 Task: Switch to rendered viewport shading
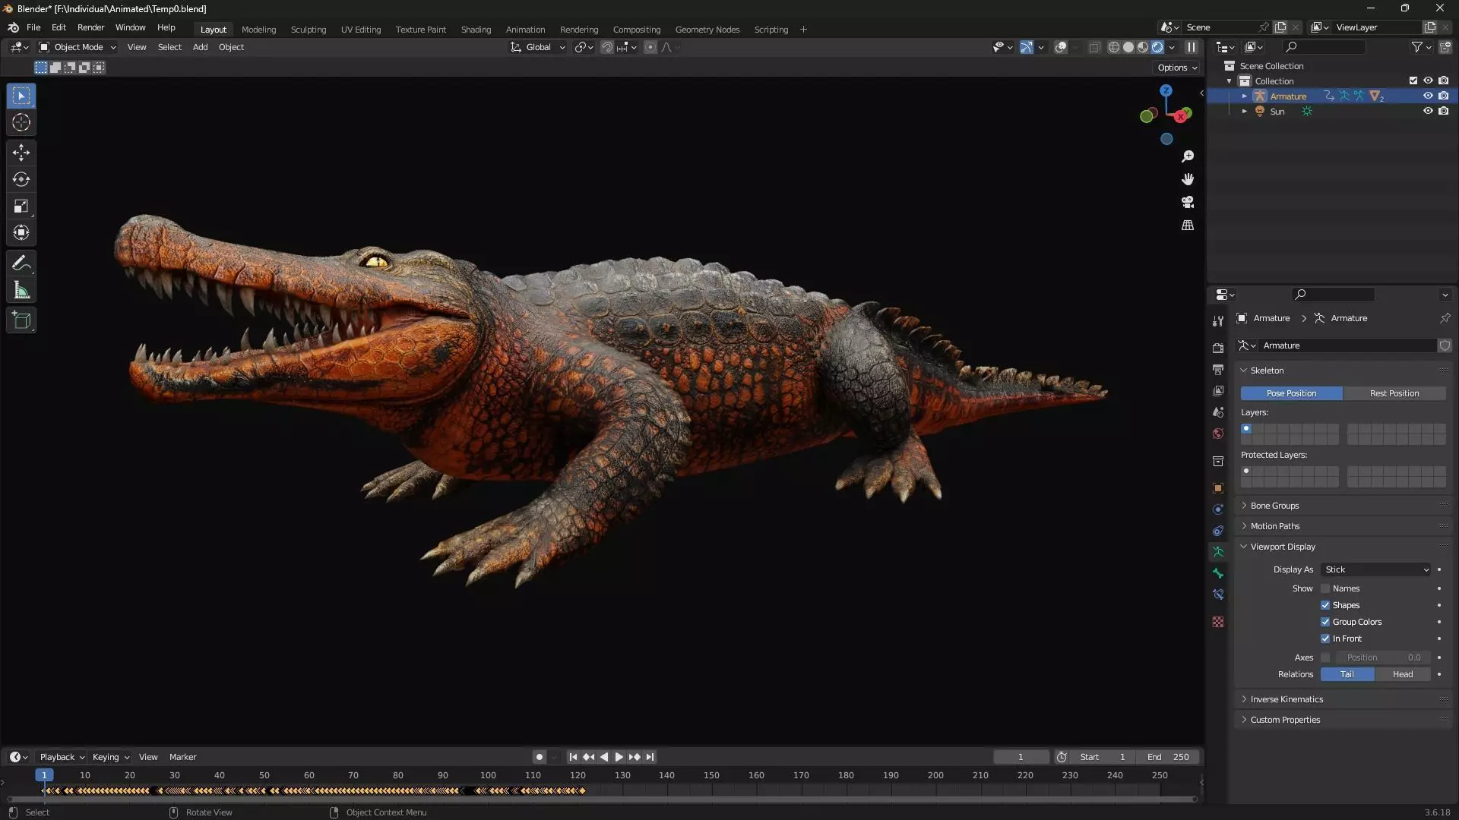coord(1157,47)
